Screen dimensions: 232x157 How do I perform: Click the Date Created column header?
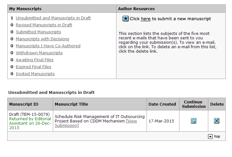click(x=162, y=104)
